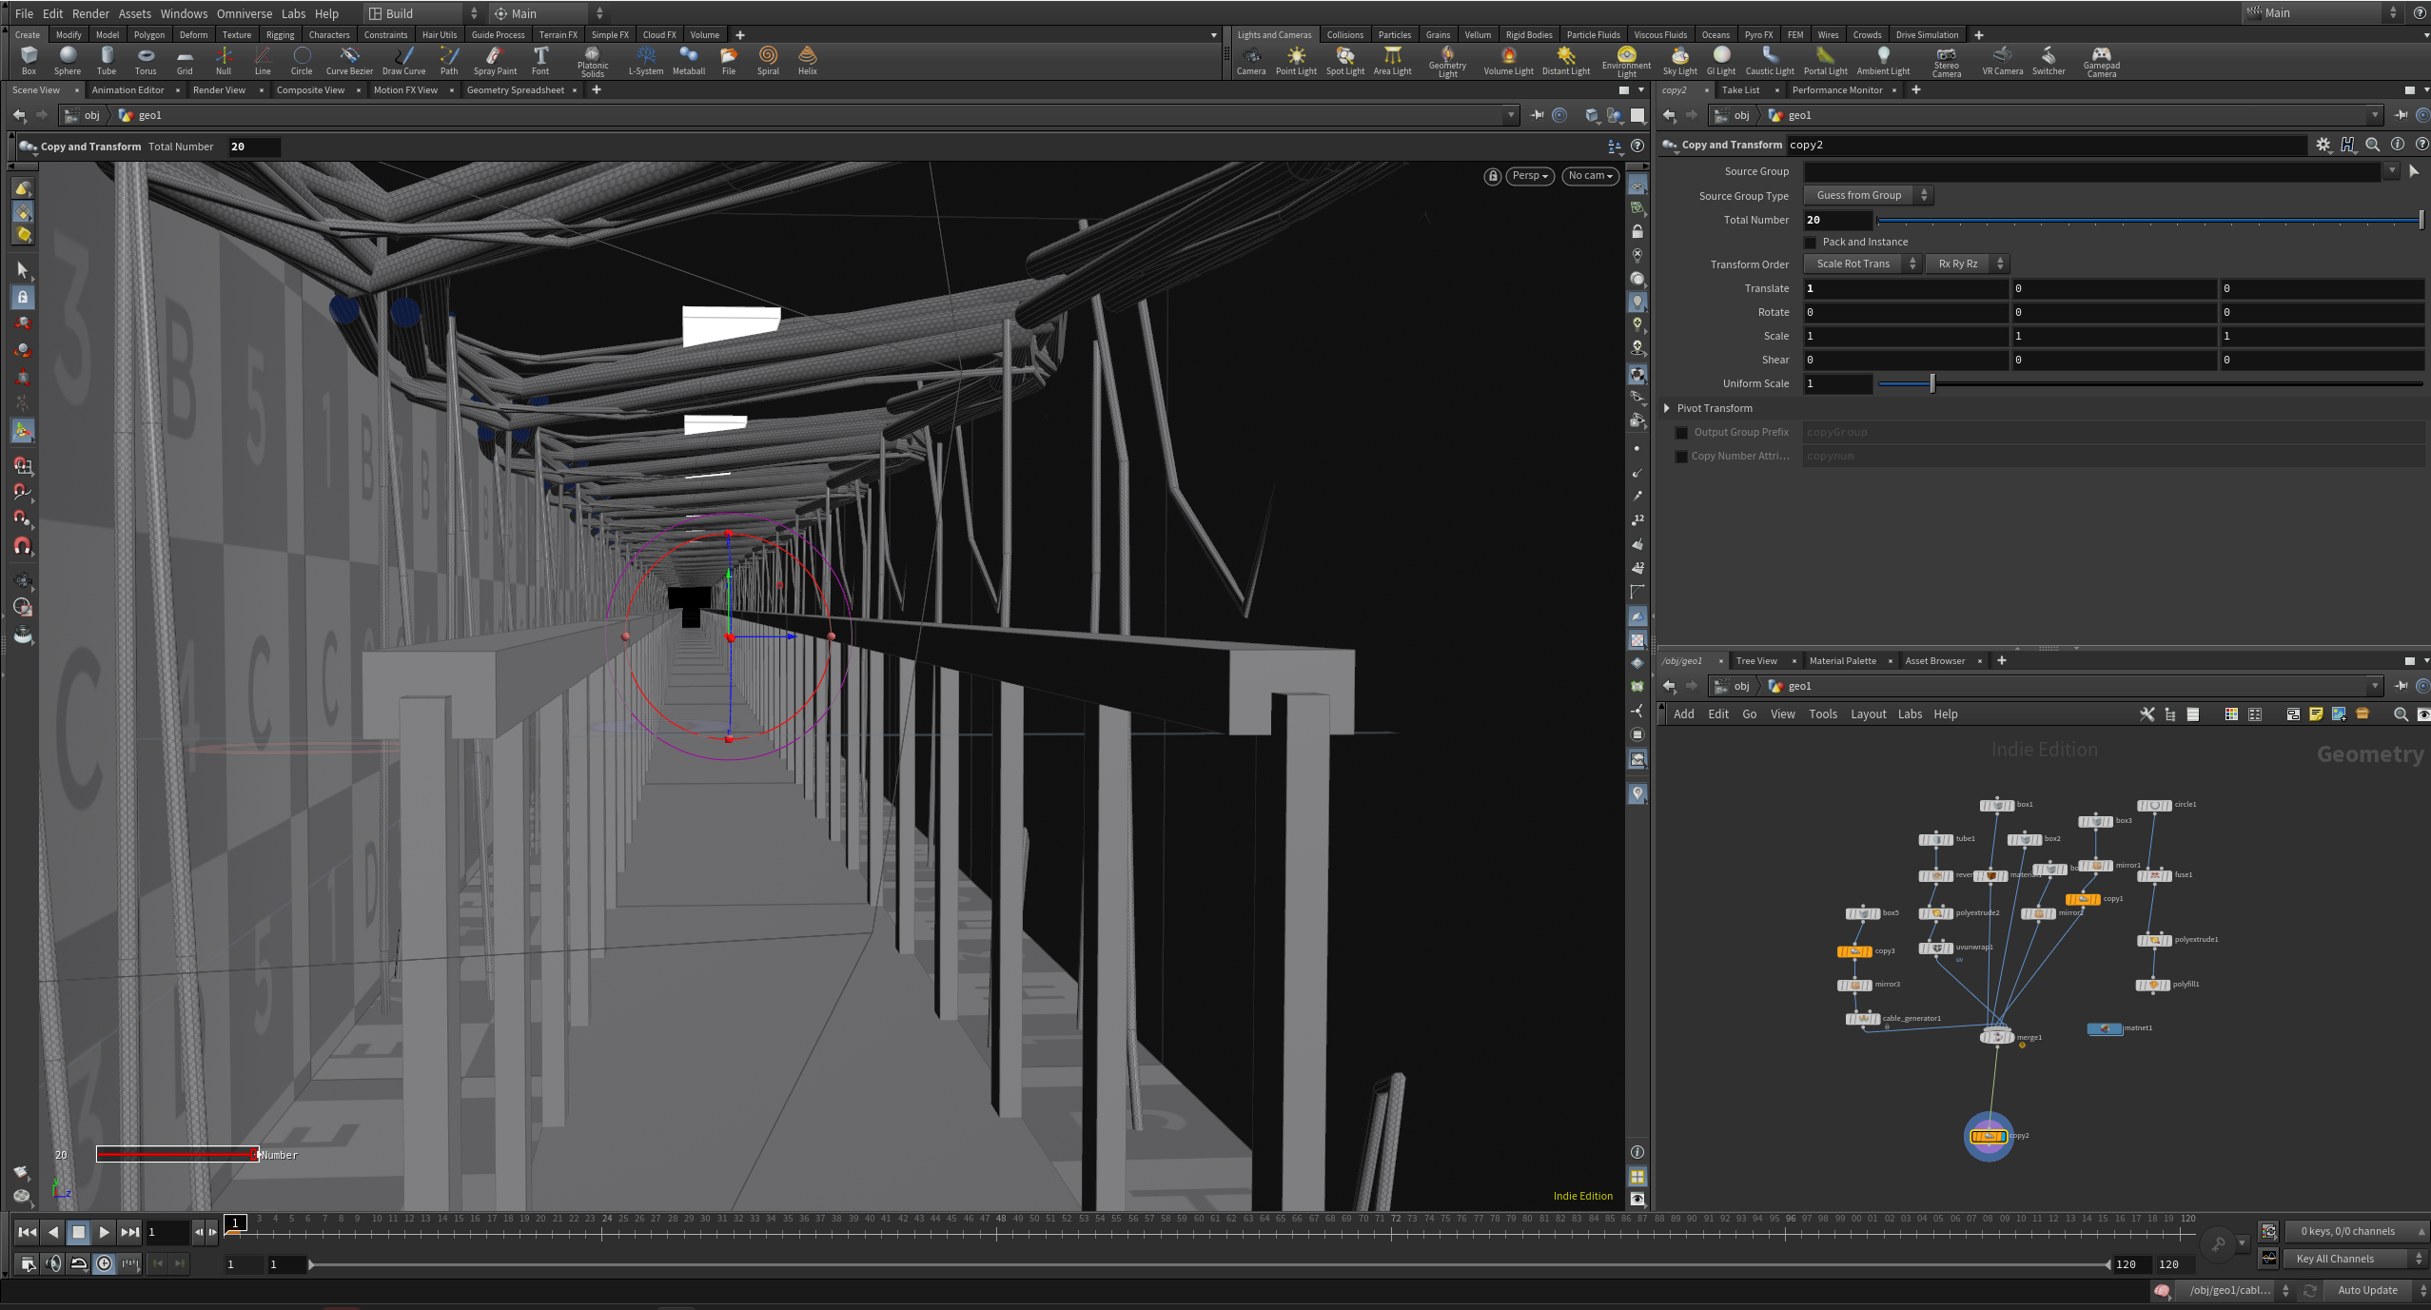Viewport: 2431px width, 1310px height.
Task: Open the parameter pane gear menu
Action: 2323,145
